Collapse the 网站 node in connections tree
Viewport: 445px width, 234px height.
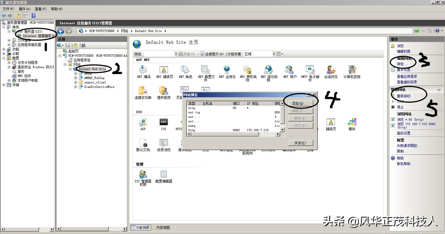65,64
